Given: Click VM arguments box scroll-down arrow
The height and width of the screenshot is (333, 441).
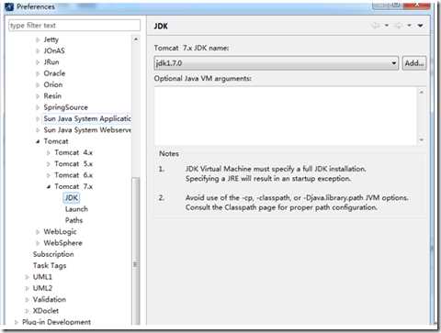Looking at the screenshot, I should [422, 140].
